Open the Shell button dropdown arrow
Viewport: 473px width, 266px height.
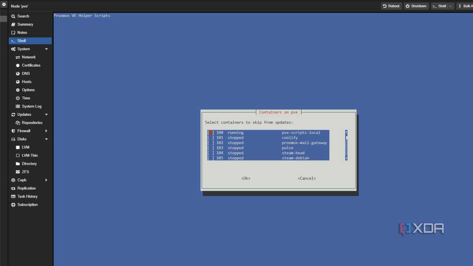click(x=451, y=6)
